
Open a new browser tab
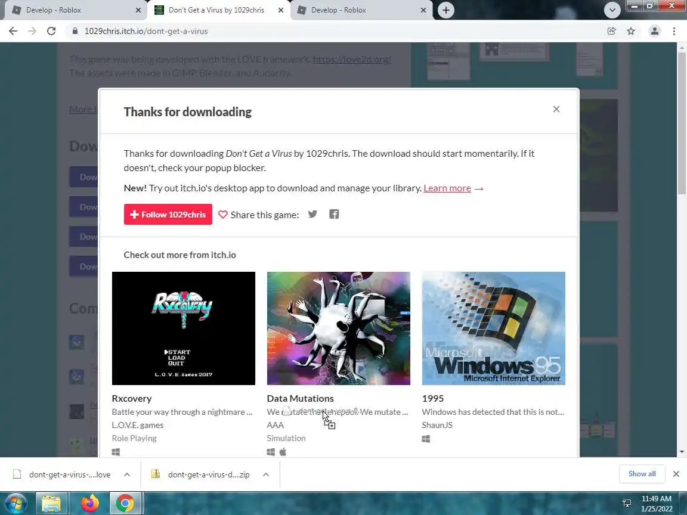[445, 10]
